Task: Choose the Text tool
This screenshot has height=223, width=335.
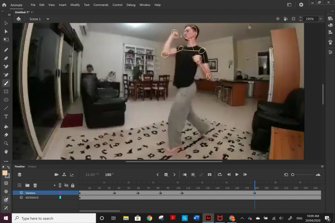Action: (6, 117)
